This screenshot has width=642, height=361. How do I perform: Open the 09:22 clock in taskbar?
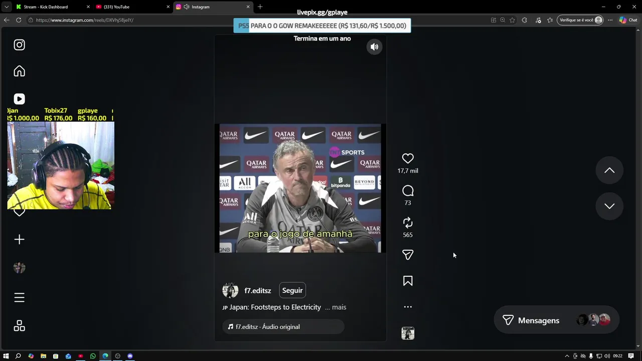tap(617, 356)
